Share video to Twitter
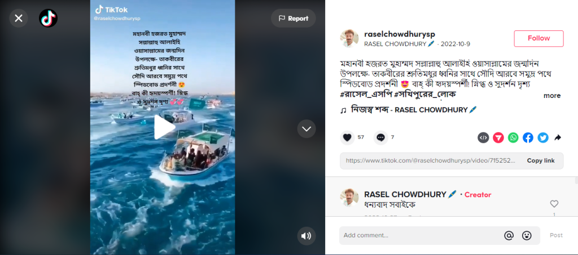The width and height of the screenshot is (578, 255). pyautogui.click(x=542, y=137)
